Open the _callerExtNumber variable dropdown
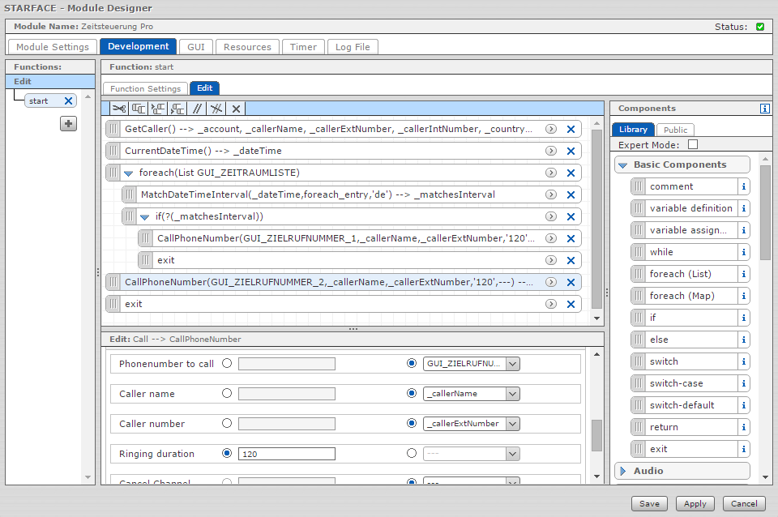778x517 pixels. pos(511,424)
